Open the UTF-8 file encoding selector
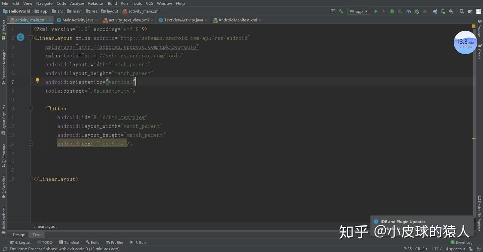This screenshot has width=483, height=252. (437, 249)
